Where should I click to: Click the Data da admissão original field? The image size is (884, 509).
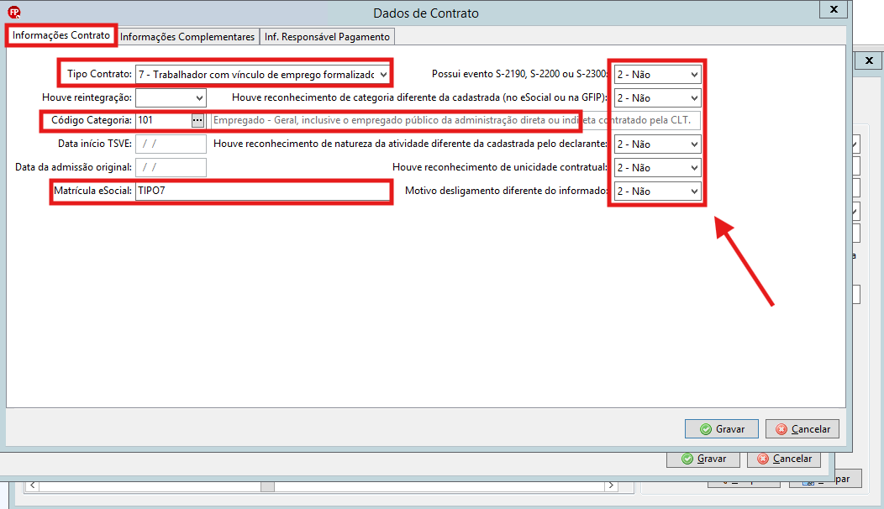point(171,167)
